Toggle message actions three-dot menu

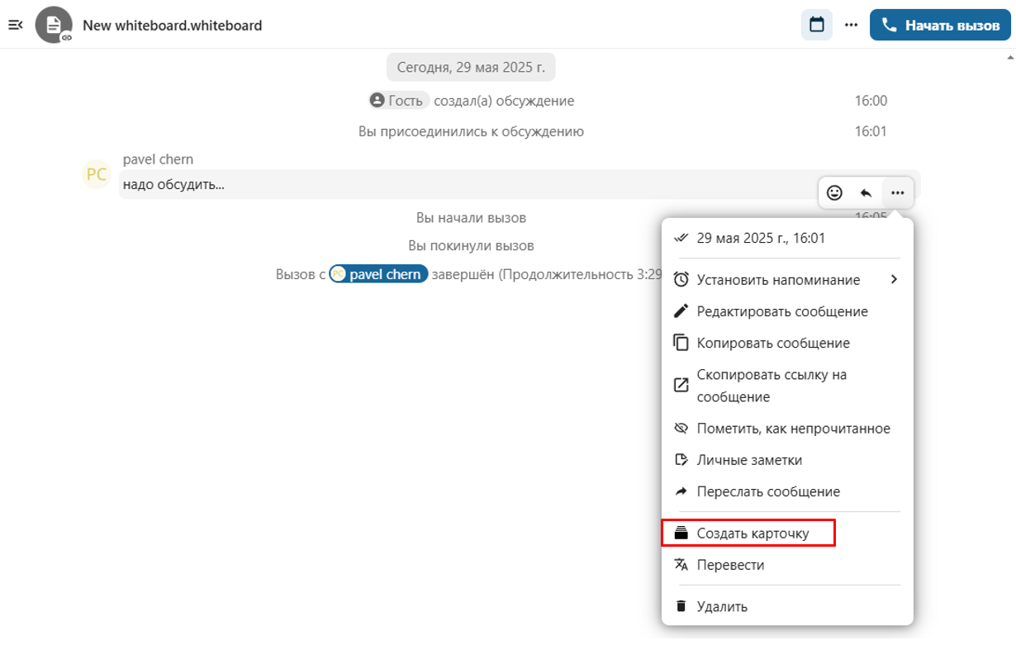[x=897, y=193]
